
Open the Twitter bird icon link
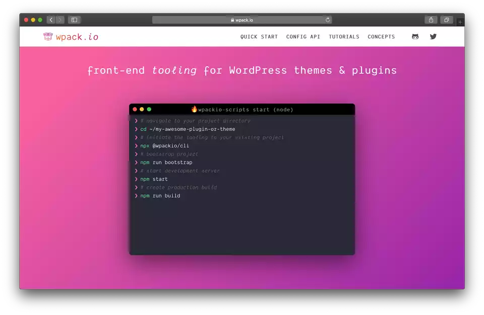point(433,37)
